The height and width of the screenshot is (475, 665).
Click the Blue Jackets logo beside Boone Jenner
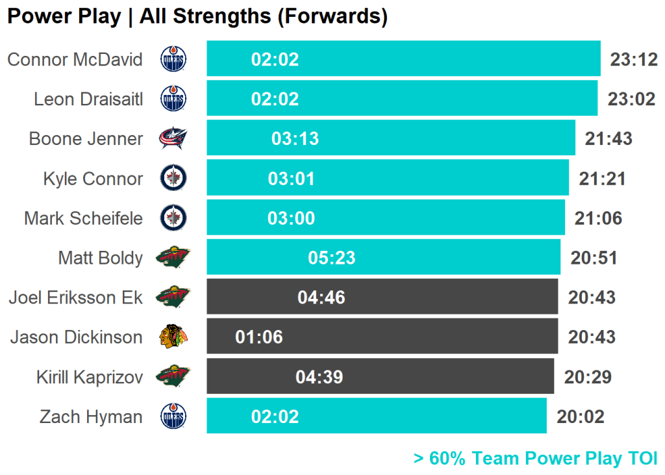pos(173,138)
